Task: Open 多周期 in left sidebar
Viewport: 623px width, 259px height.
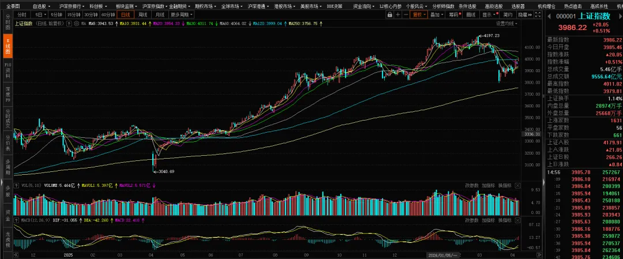Action: pos(7,168)
